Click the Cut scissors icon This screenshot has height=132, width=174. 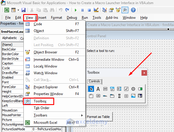coord(32,10)
